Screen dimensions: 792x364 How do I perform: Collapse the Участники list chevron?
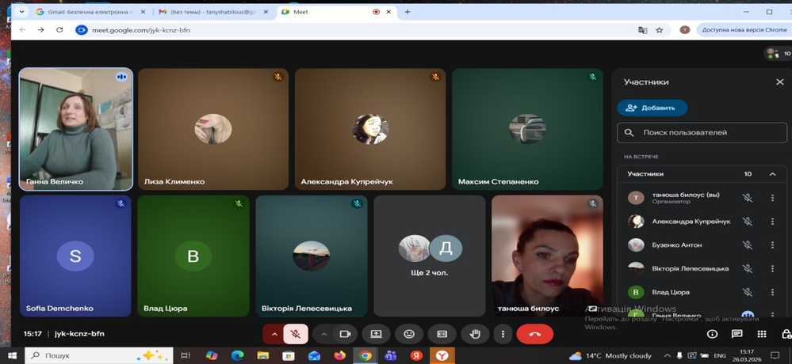click(772, 174)
